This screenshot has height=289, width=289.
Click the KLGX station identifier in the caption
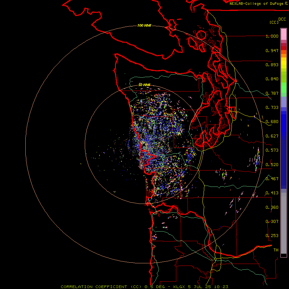pos(179,287)
